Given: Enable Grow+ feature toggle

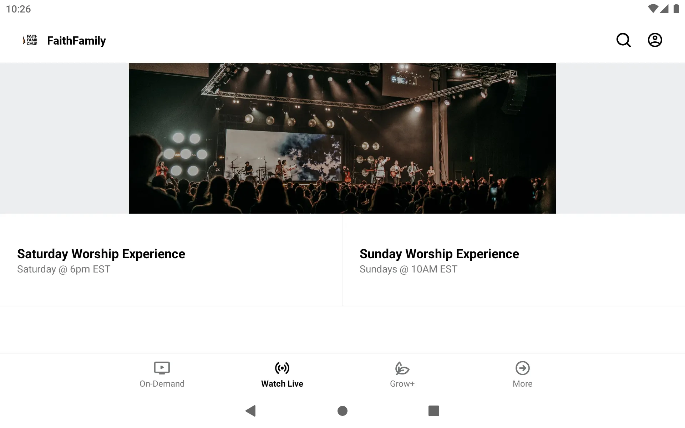Looking at the screenshot, I should (x=401, y=374).
